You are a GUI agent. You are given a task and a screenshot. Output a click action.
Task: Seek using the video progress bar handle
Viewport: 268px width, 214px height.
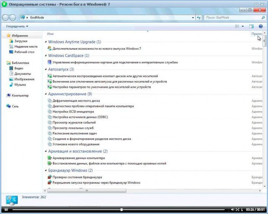point(121,209)
